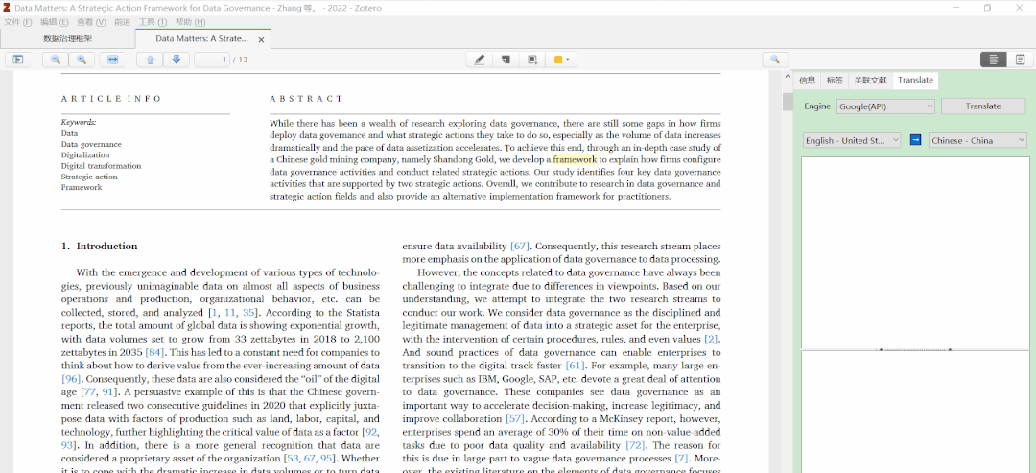Click citation link [61] after digital track faster
The height and width of the screenshot is (473, 1036).
pyautogui.click(x=576, y=365)
